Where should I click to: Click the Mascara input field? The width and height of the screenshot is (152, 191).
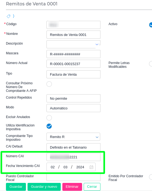pos(73,54)
